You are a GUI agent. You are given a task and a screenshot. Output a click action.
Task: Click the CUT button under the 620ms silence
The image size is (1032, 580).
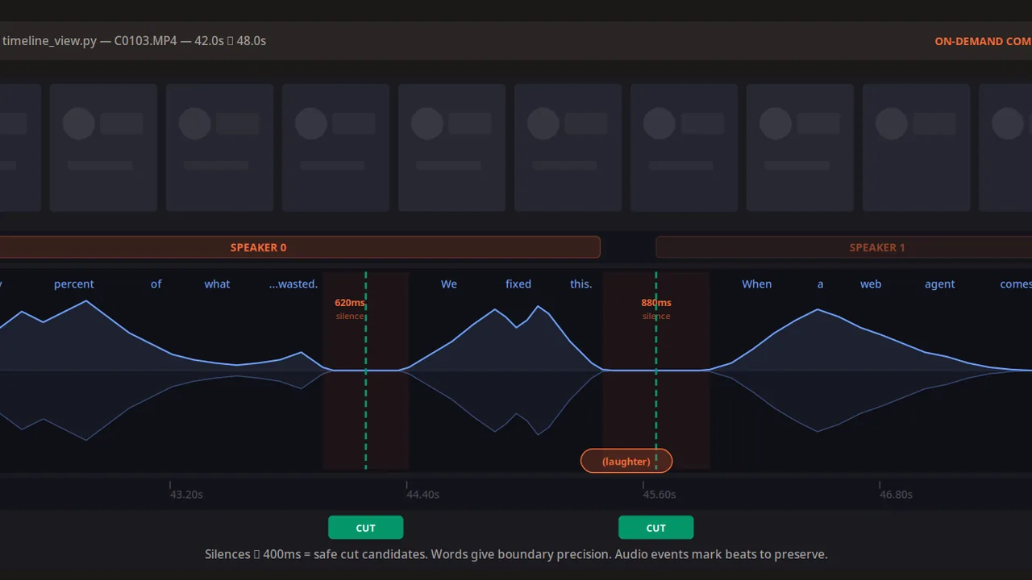[365, 528]
